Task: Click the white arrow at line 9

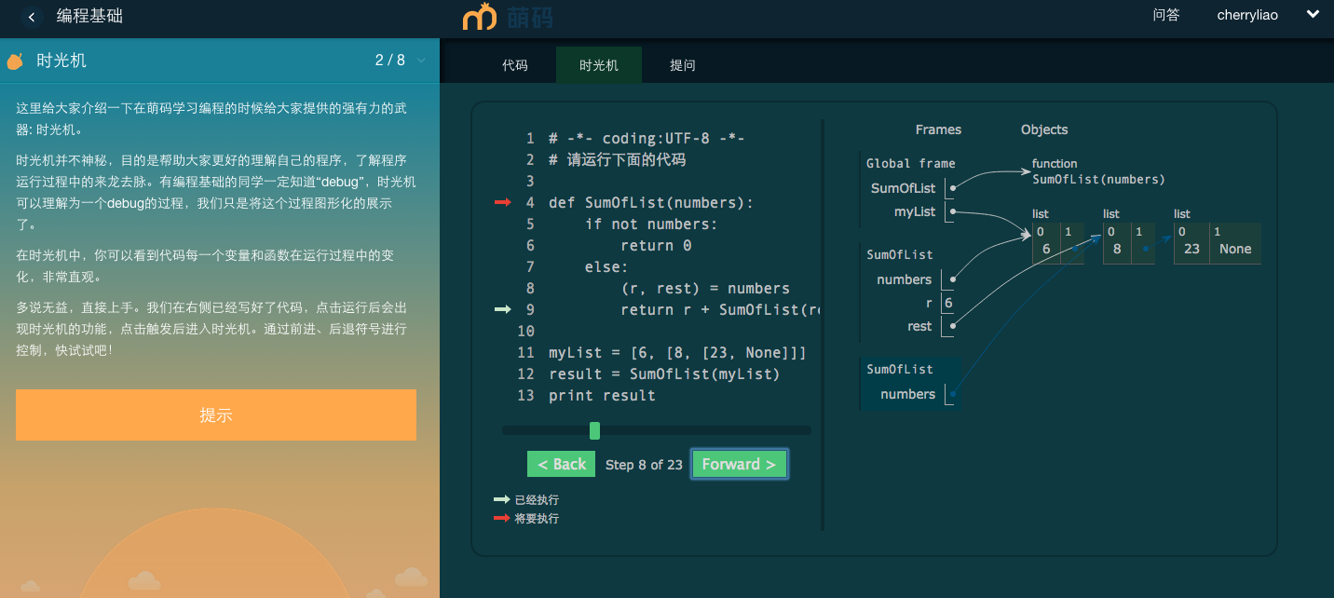Action: pos(502,309)
